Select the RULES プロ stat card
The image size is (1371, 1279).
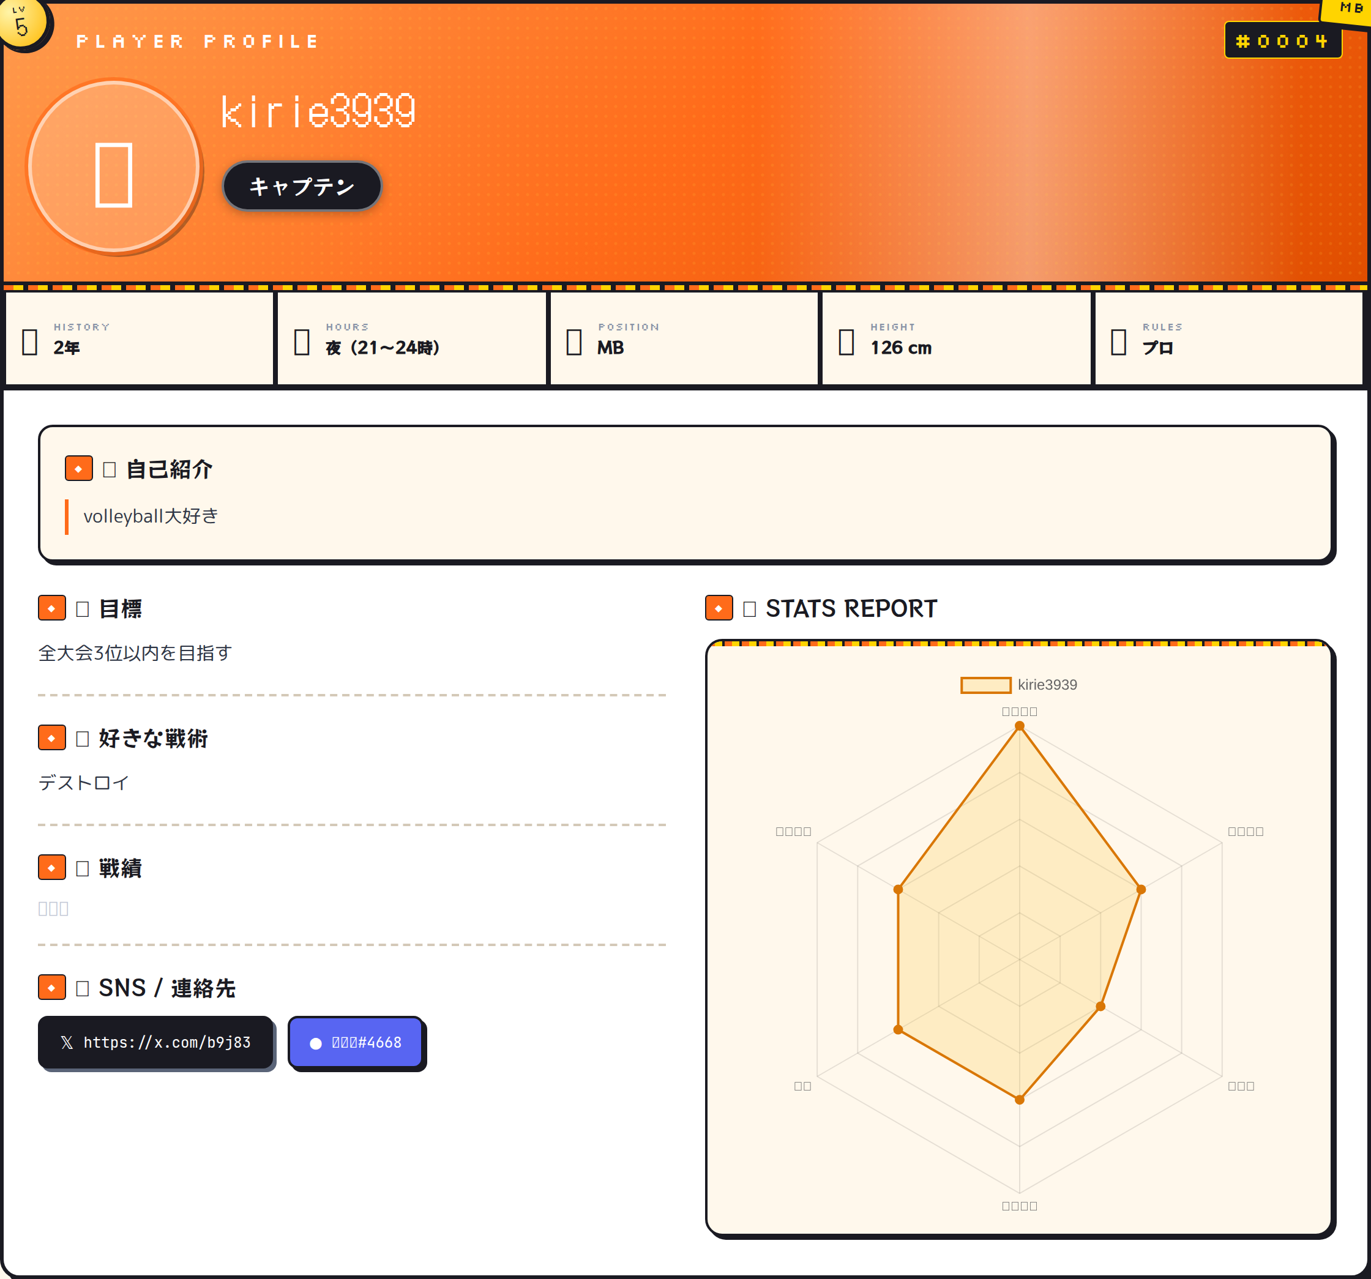pos(1228,338)
